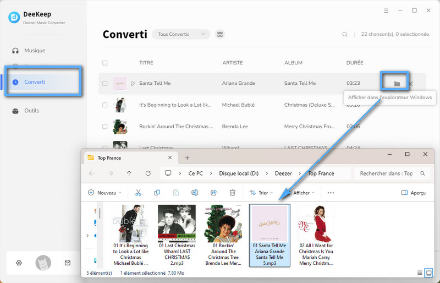440x283 pixels.
Task: Select the Mariah Carey mp3 file
Action: (316, 236)
